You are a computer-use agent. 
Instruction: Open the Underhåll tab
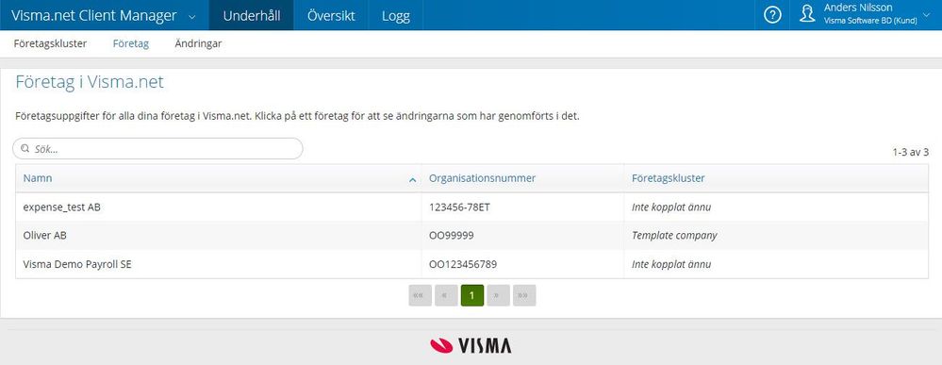click(251, 15)
